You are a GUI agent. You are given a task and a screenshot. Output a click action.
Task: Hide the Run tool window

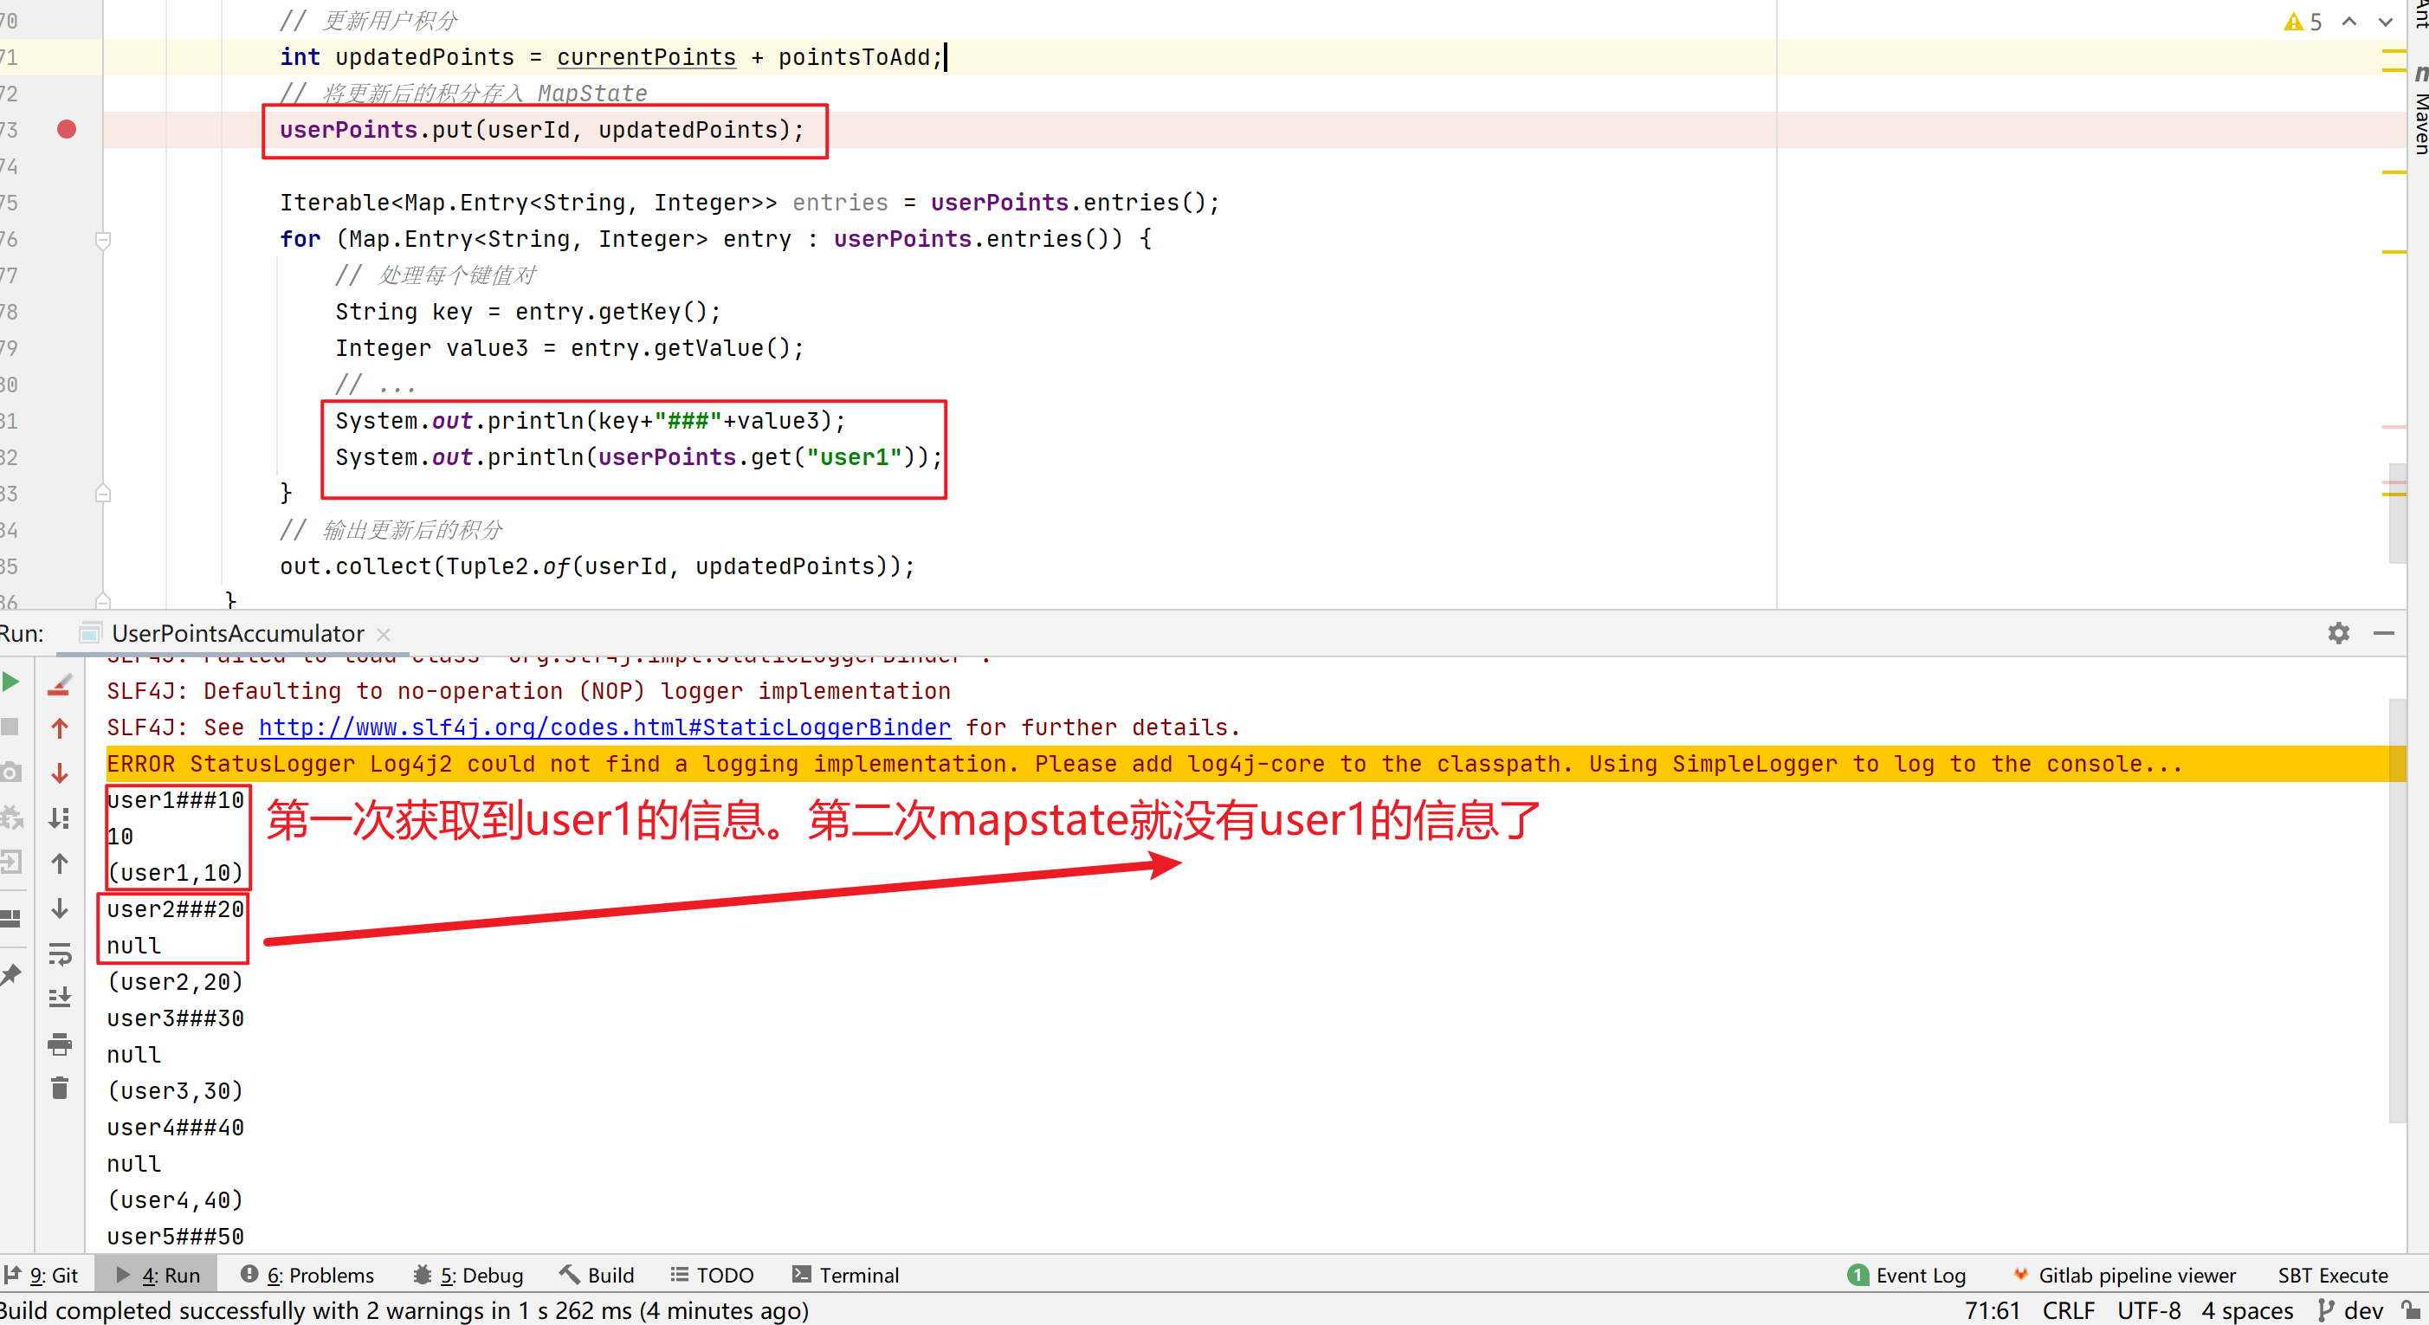(2384, 633)
